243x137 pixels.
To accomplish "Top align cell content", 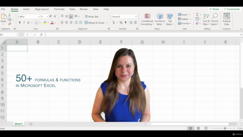I will click(x=62, y=16).
